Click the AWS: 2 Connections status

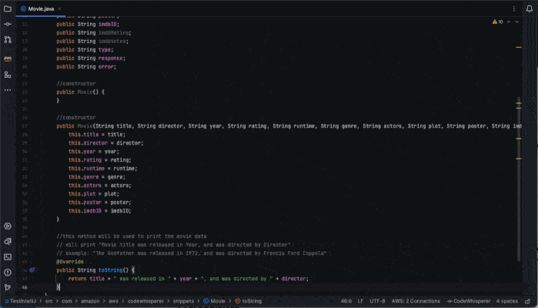pos(416,301)
